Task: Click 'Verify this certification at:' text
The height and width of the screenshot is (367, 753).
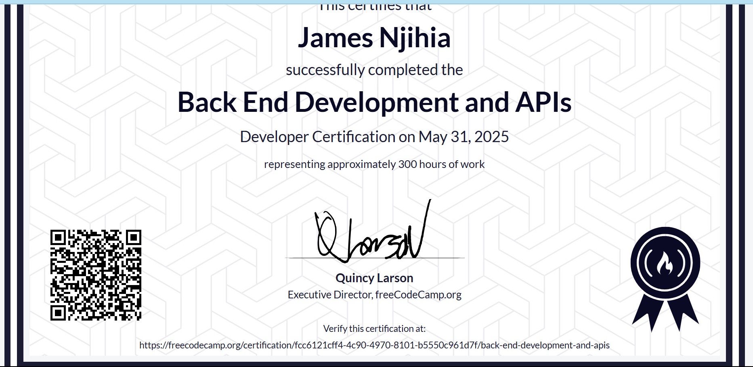Action: tap(374, 329)
